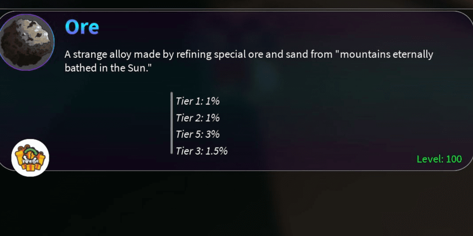Select the ore rock image
The height and width of the screenshot is (236, 473).
point(27,42)
